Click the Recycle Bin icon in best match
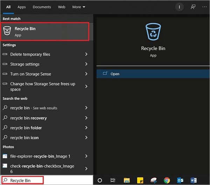 [x=7, y=31]
